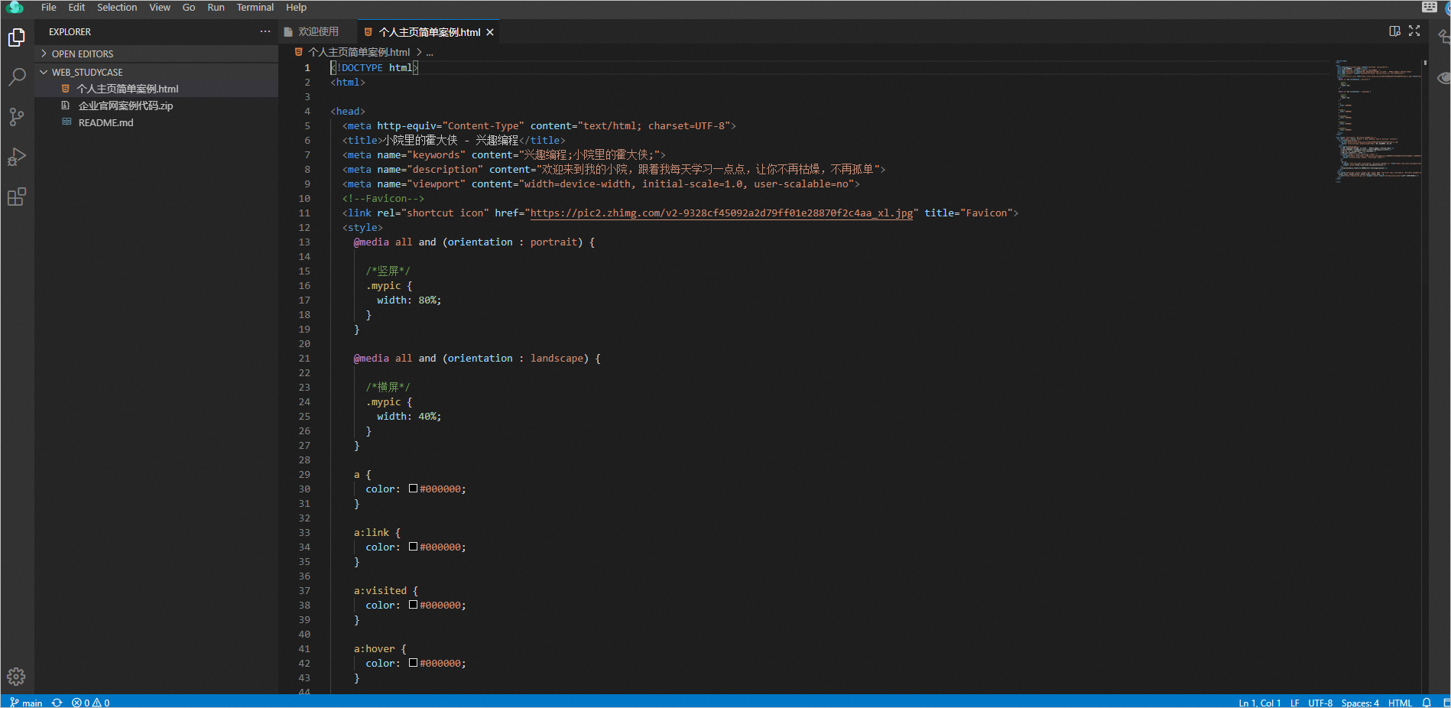Click 'width: 80%;' on line 17
The width and height of the screenshot is (1451, 708).
[x=409, y=300]
